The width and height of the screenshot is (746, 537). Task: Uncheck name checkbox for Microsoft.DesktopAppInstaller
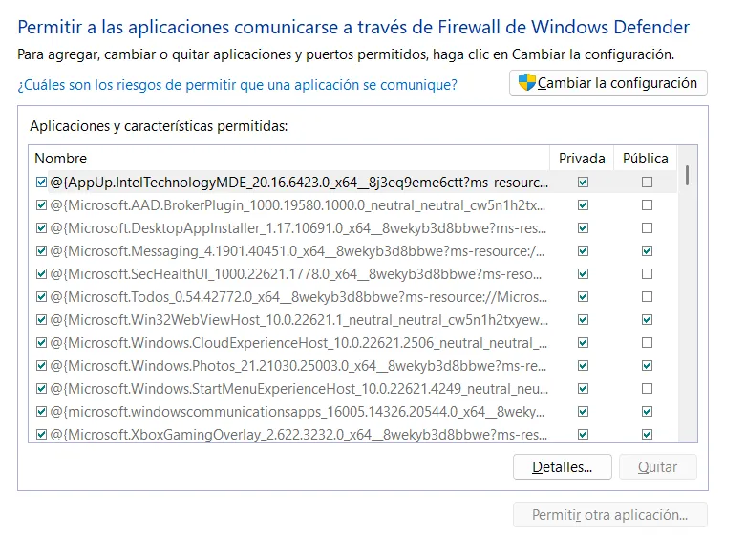coord(41,227)
